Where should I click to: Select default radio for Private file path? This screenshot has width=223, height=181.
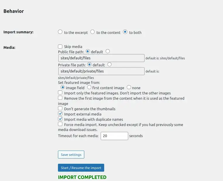(x=89, y=65)
